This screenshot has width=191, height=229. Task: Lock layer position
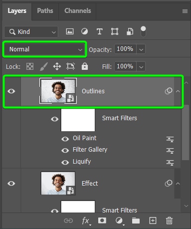tap(57, 66)
